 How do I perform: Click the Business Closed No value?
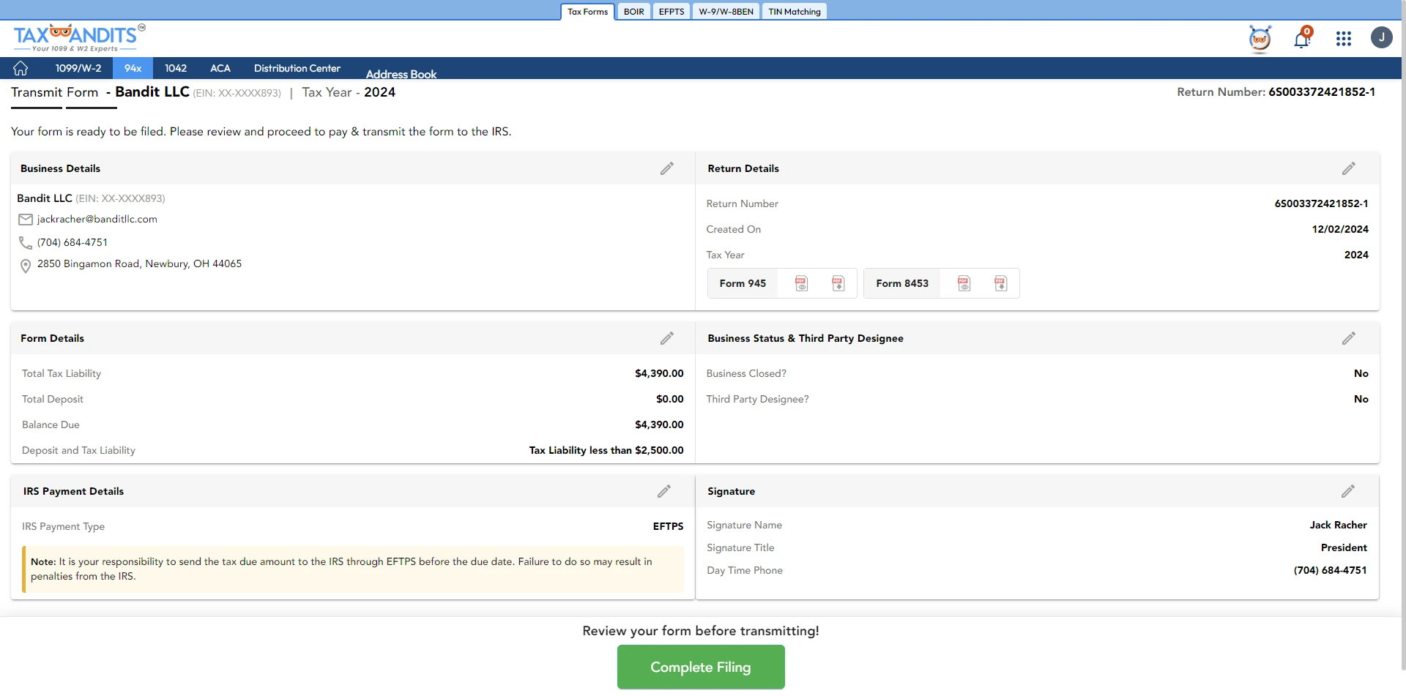[1361, 373]
